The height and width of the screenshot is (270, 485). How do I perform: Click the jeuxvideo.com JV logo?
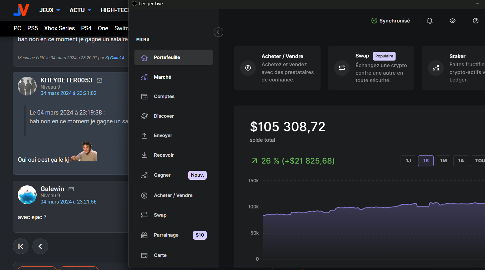pyautogui.click(x=21, y=10)
